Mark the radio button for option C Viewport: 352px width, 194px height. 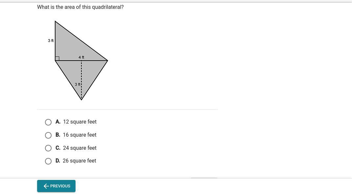[48, 148]
